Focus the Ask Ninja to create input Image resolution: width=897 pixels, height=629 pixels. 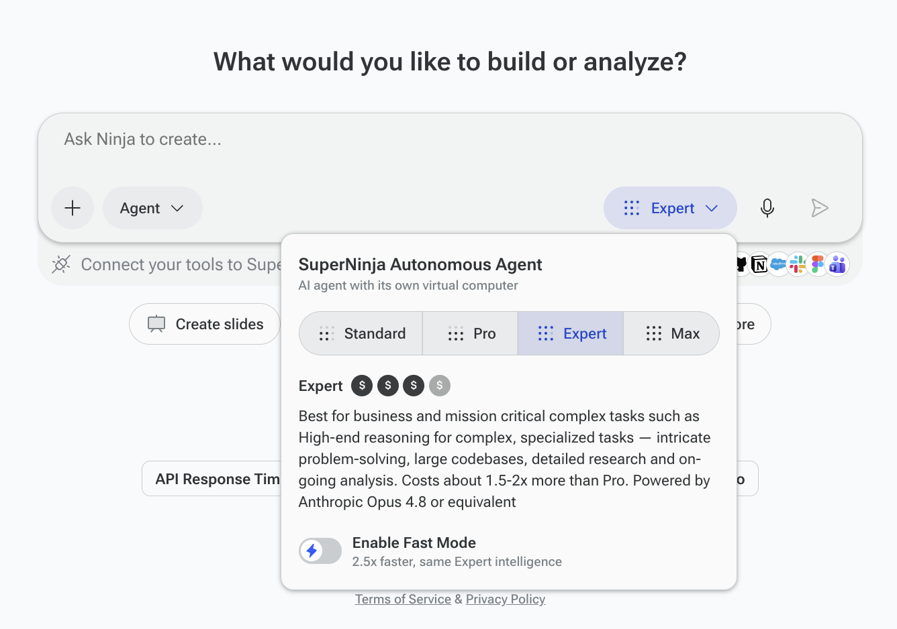click(450, 139)
